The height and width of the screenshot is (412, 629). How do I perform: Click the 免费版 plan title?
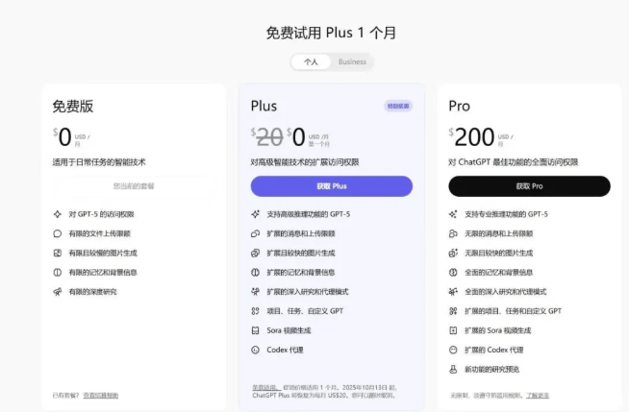[x=73, y=106]
